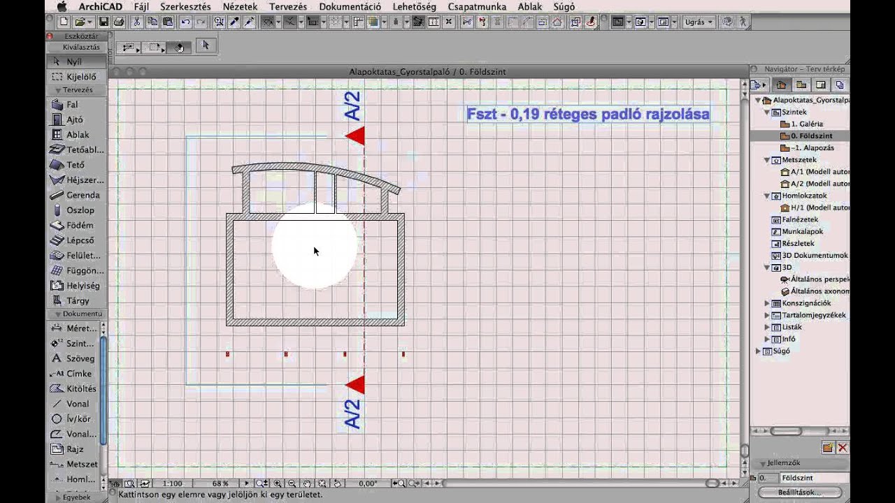The width and height of the screenshot is (895, 503).
Task: Collapse the Tervezés toolbox section
Action: click(58, 90)
